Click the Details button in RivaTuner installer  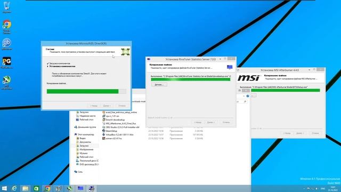159,84
